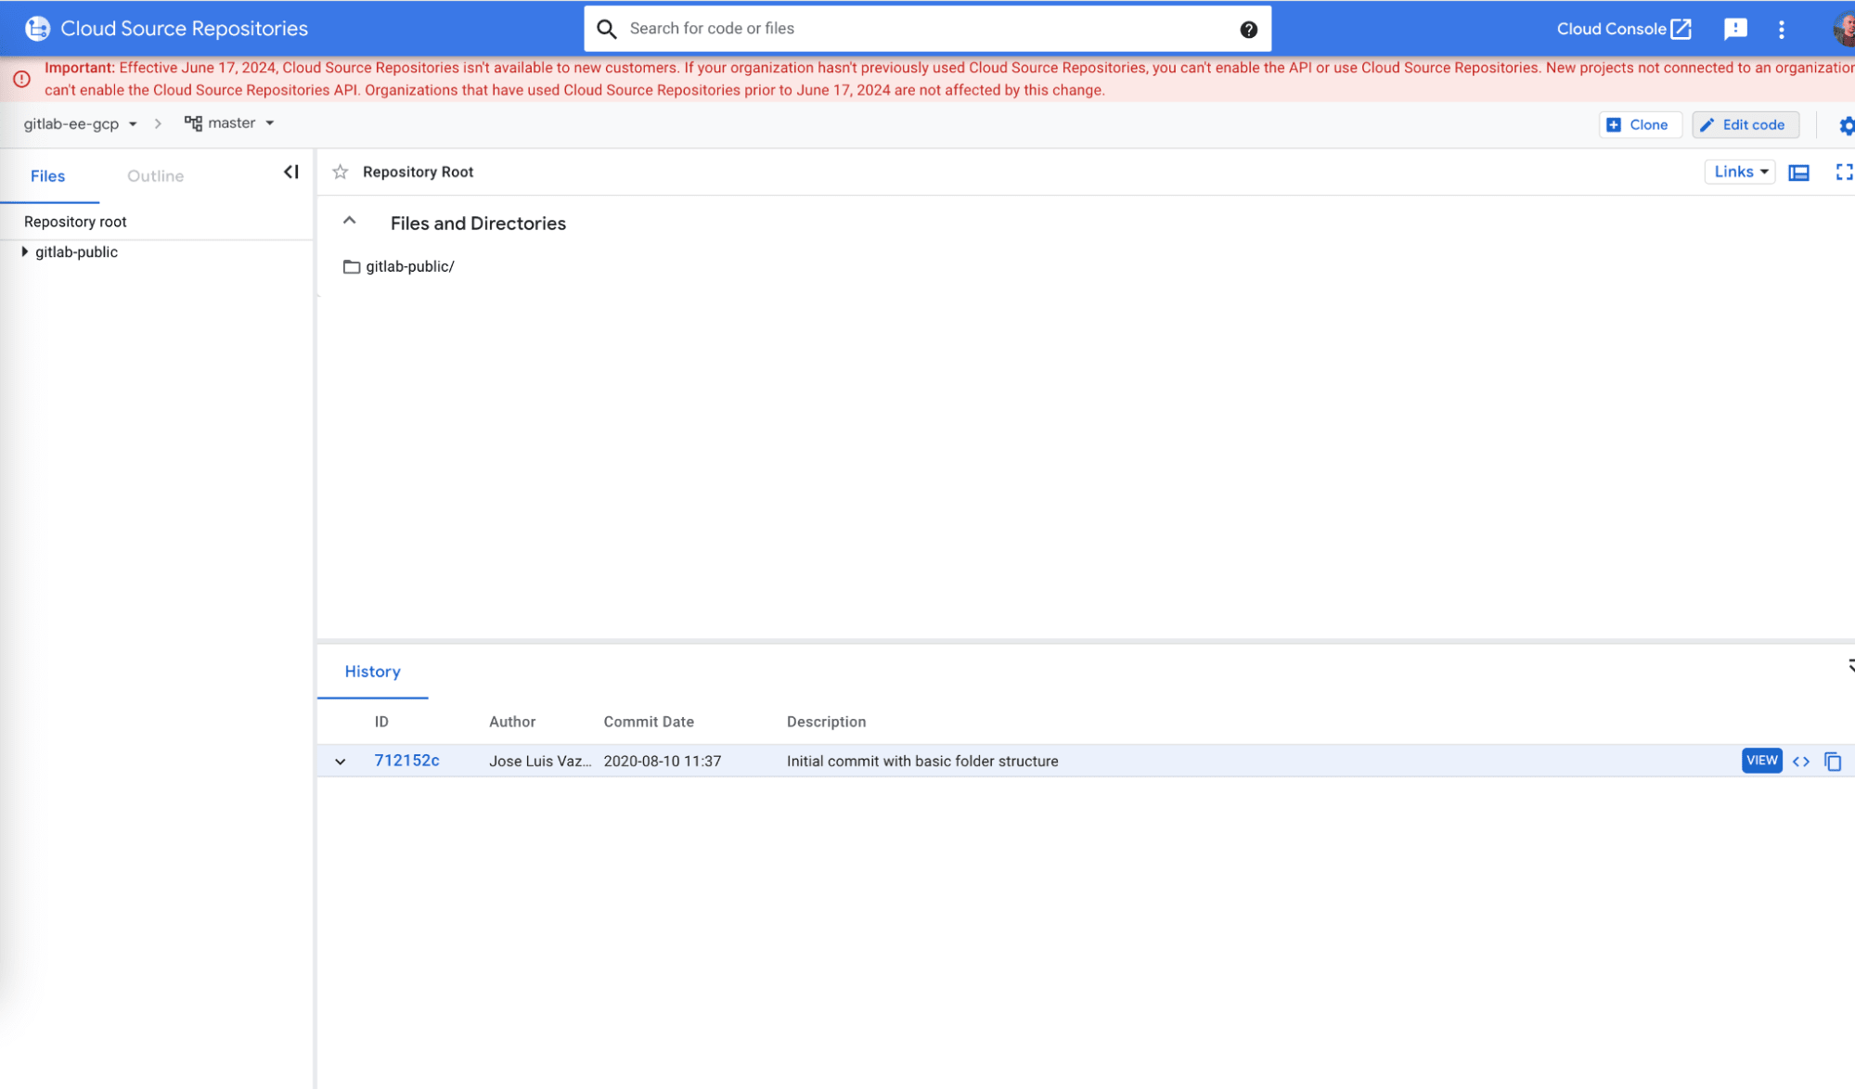This screenshot has height=1090, width=1855.
Task: Expand the gitlab-public tree folder
Action: point(25,251)
